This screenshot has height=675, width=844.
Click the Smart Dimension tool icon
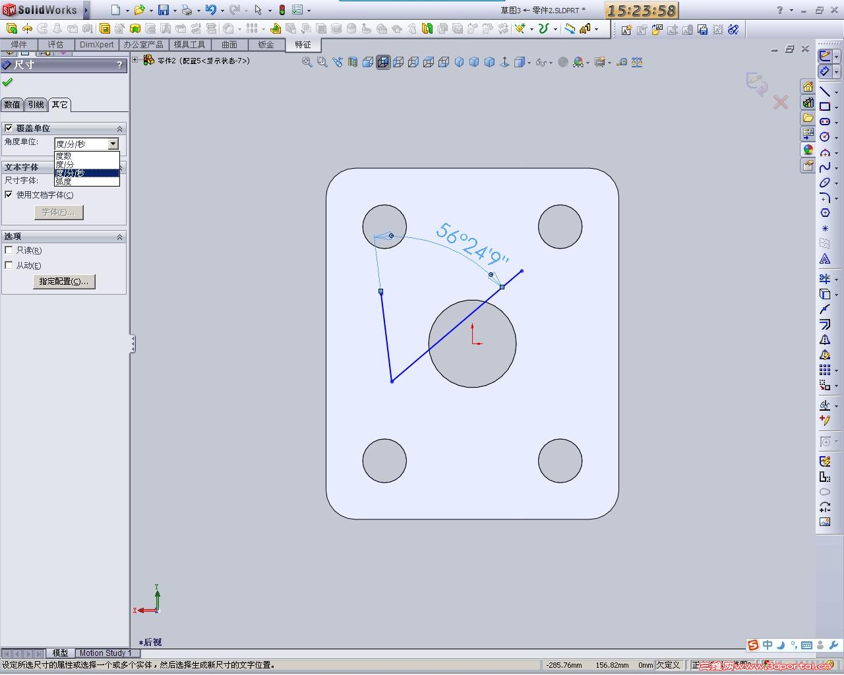[x=825, y=71]
